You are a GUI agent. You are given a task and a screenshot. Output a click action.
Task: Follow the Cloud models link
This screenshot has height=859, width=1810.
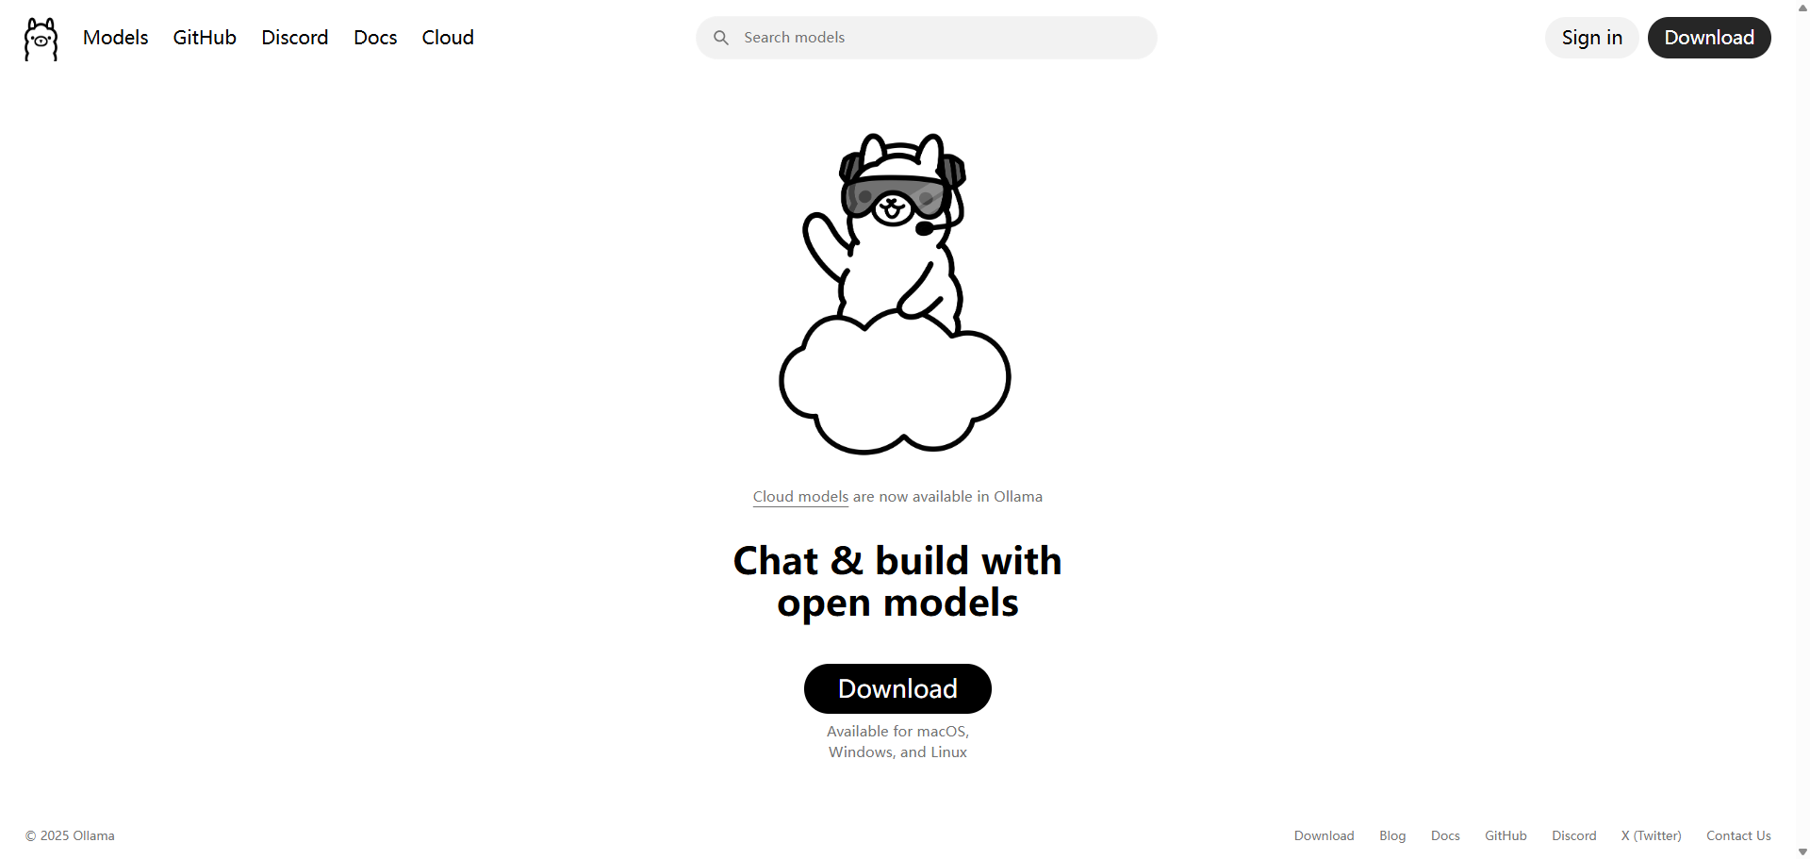pos(800,497)
